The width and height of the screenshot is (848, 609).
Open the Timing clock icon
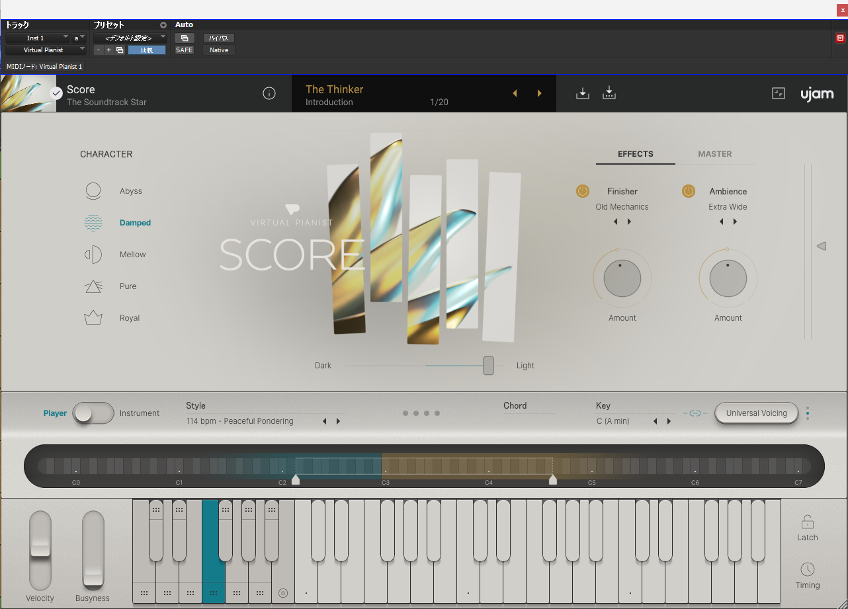tap(807, 569)
